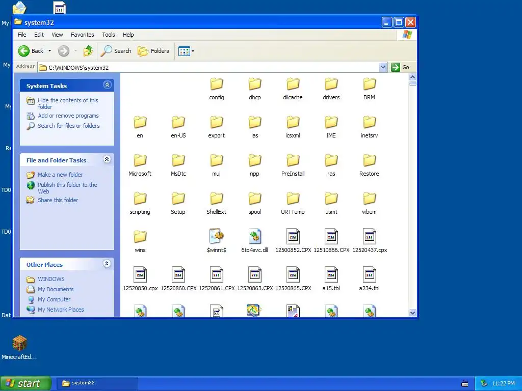
Task: Open My Computer under Other Places
Action: [x=54, y=299]
